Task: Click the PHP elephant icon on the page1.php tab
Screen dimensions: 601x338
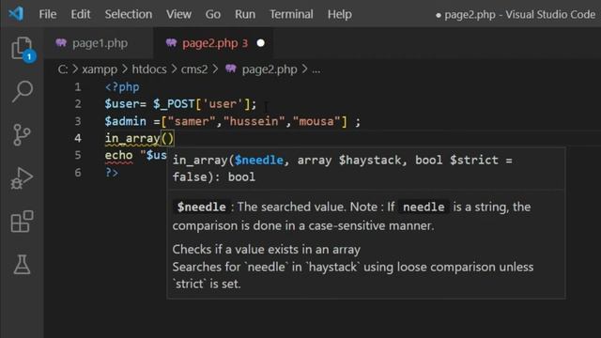Action: [61, 43]
